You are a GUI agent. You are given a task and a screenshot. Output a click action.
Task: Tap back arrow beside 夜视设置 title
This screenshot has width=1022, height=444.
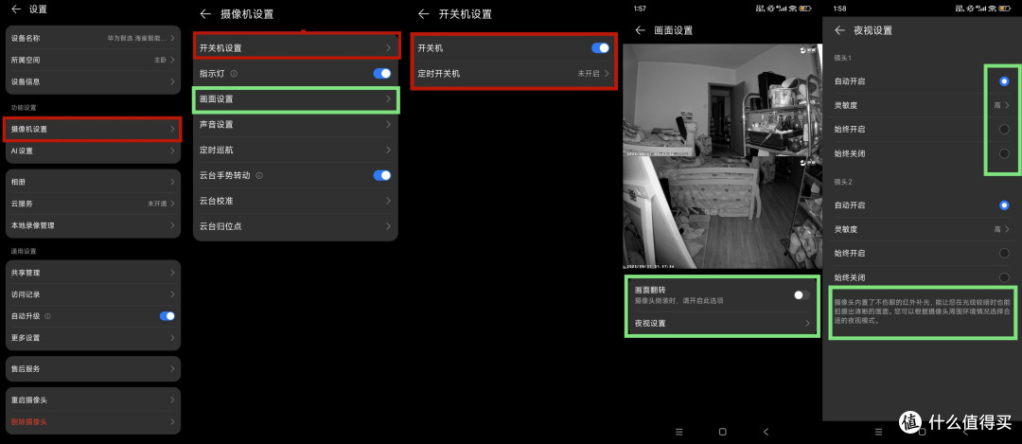840,30
